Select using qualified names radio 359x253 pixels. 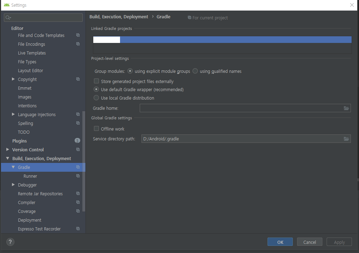click(x=195, y=71)
